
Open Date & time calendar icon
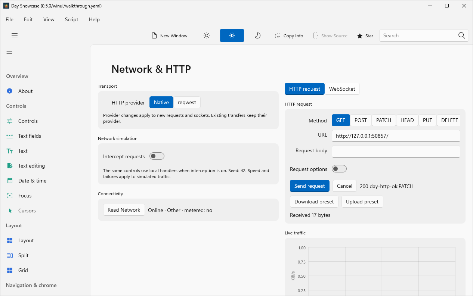coord(10,181)
